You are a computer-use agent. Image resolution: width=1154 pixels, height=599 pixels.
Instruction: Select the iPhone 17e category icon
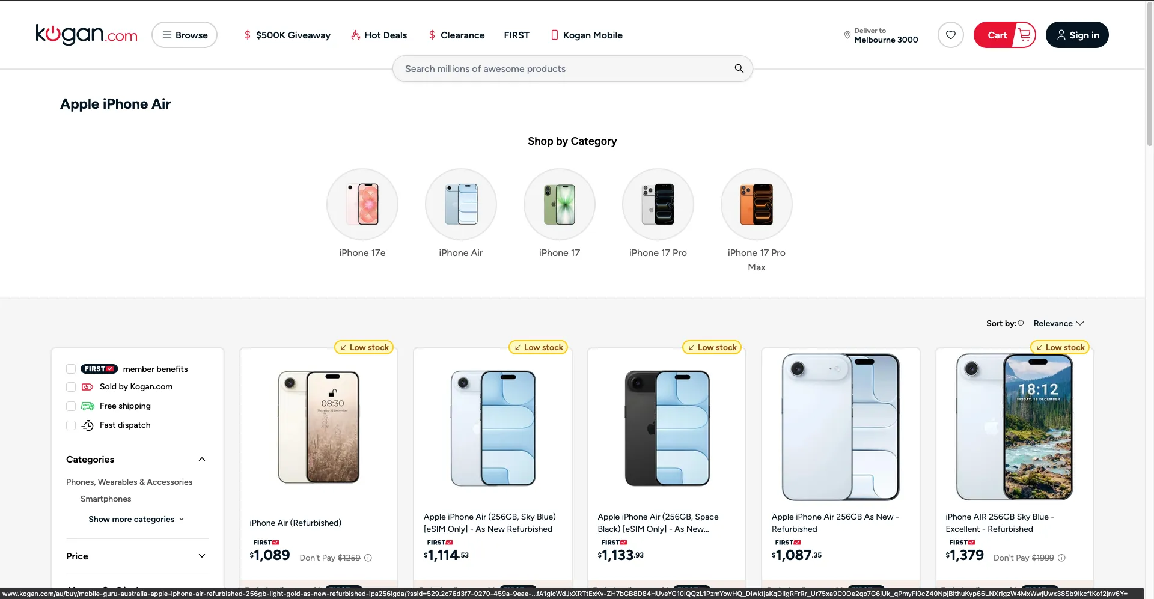[x=362, y=204]
